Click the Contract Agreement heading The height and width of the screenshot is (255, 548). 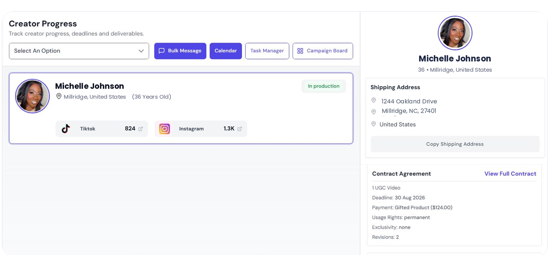pyautogui.click(x=402, y=174)
